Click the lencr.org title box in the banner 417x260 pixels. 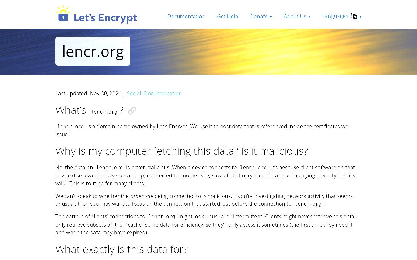pos(93,51)
